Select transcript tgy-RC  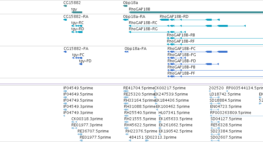[77, 23]
